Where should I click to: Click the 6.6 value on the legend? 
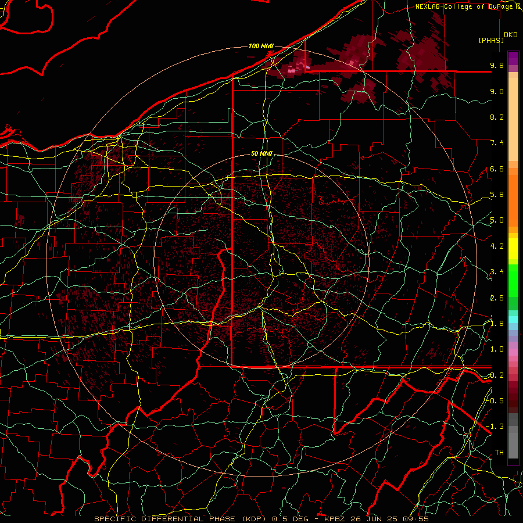pyautogui.click(x=497, y=169)
